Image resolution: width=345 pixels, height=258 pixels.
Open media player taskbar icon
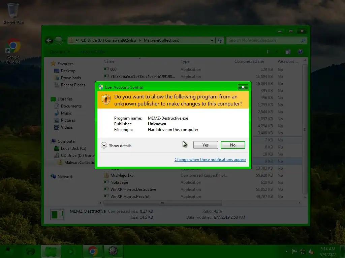click(71, 251)
